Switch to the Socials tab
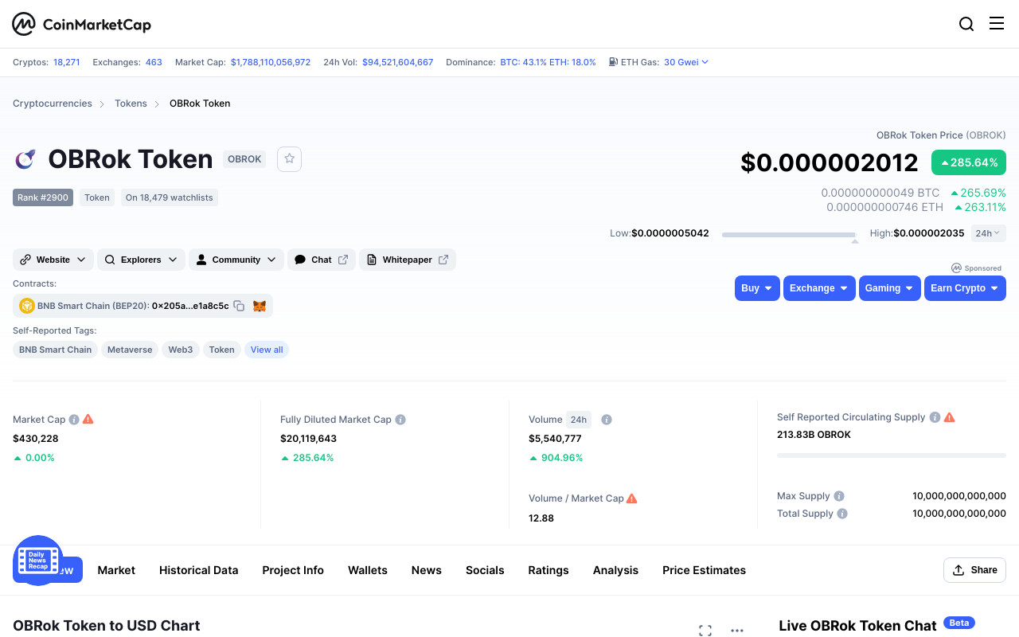The width and height of the screenshot is (1019, 637). pos(485,570)
